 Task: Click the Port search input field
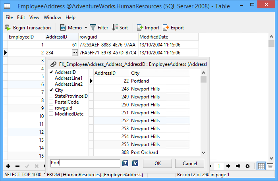(x=85, y=163)
